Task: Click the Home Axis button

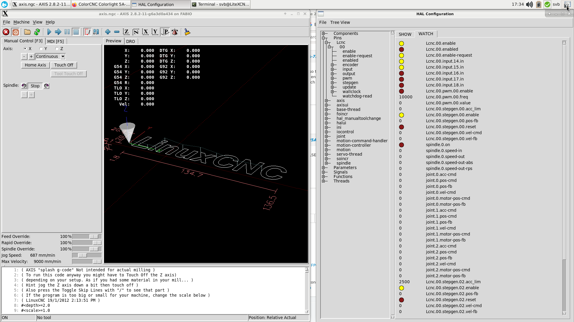Action: click(35, 65)
